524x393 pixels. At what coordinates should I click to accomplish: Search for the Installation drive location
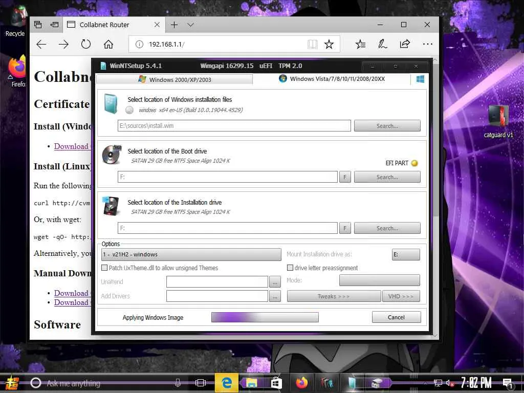387,228
